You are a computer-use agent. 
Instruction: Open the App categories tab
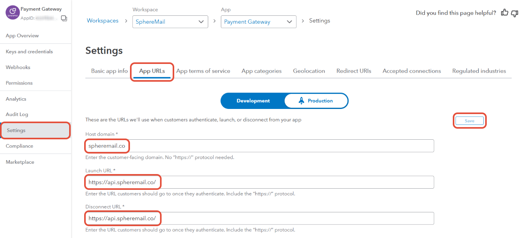(262, 71)
